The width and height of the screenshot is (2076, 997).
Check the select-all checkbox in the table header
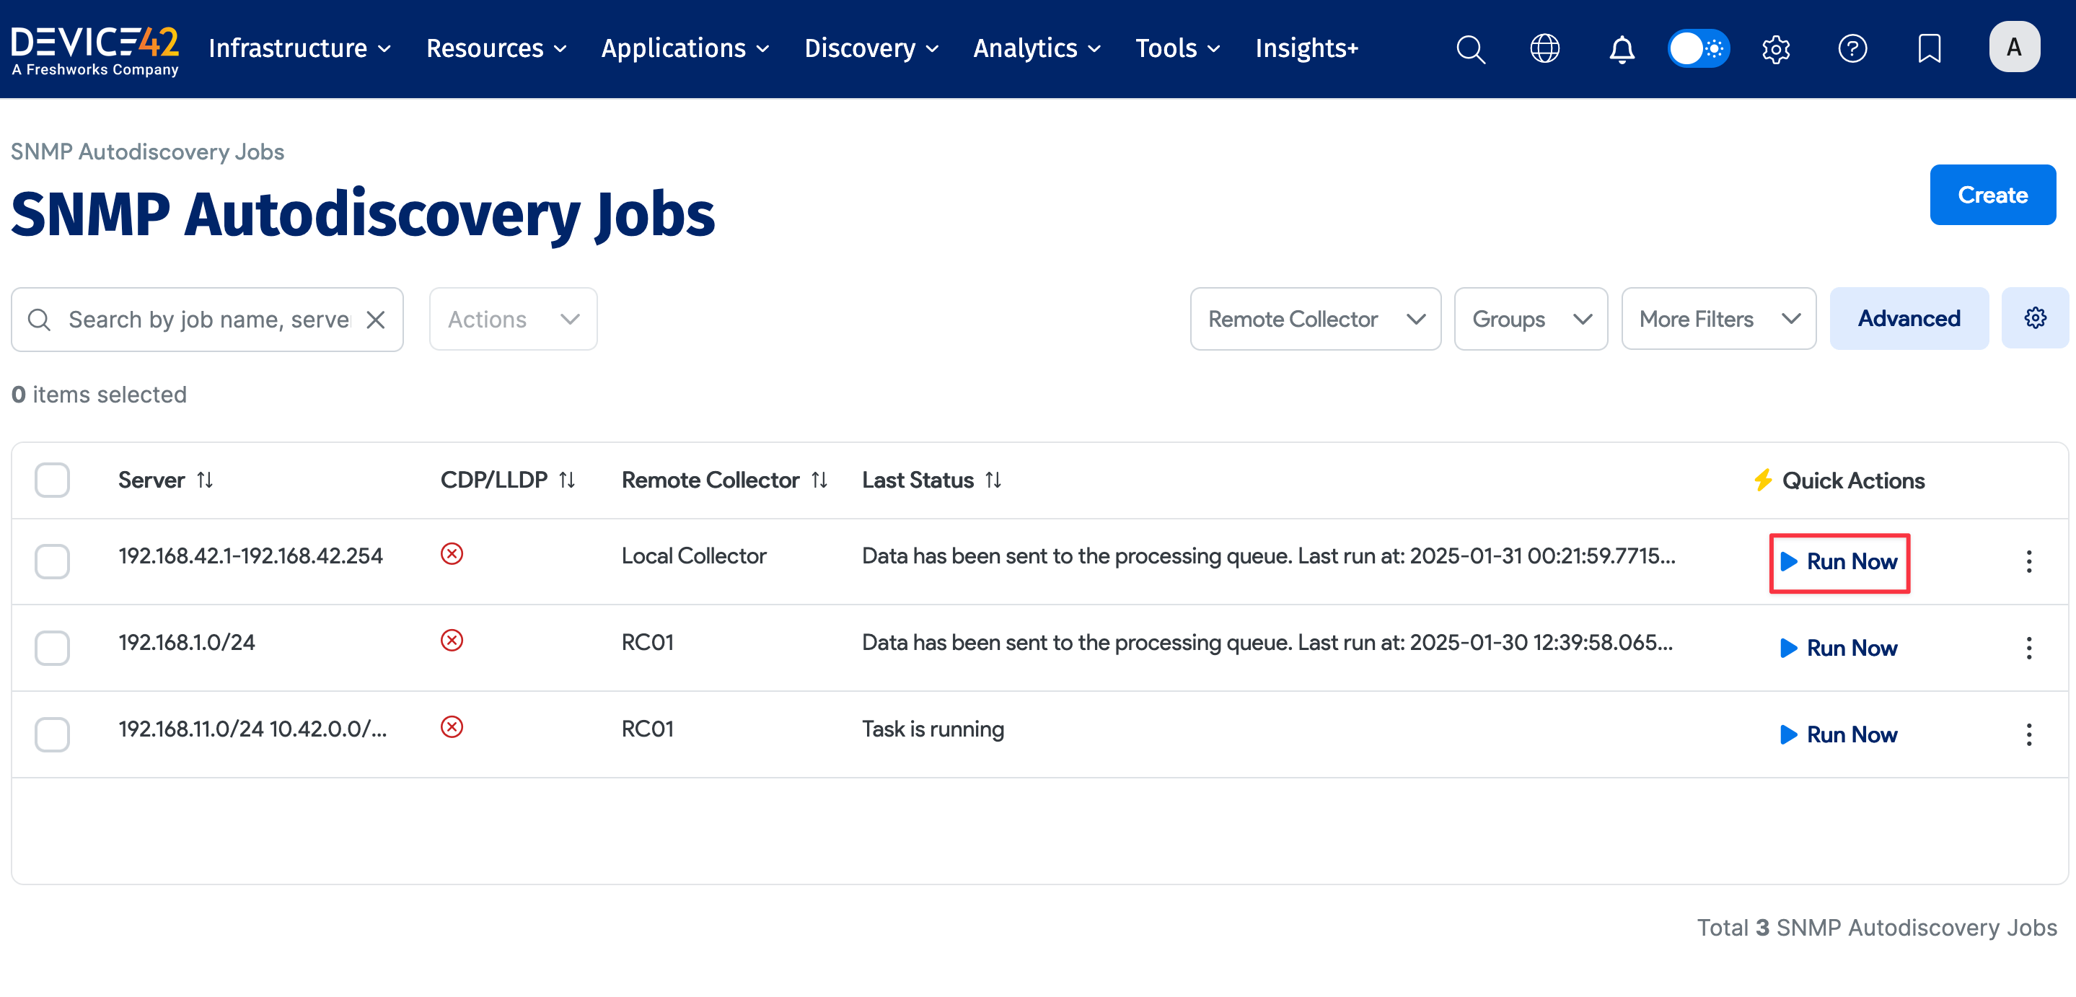[x=52, y=480]
